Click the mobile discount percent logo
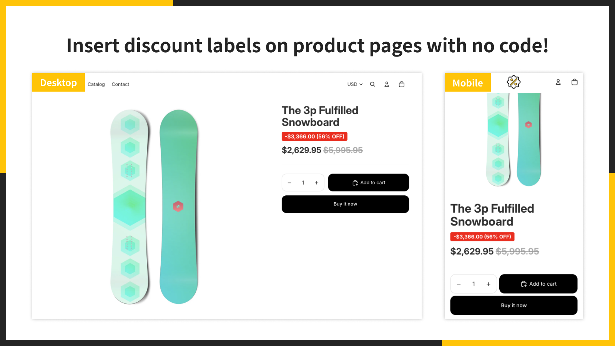Image resolution: width=615 pixels, height=346 pixels. coord(514,82)
